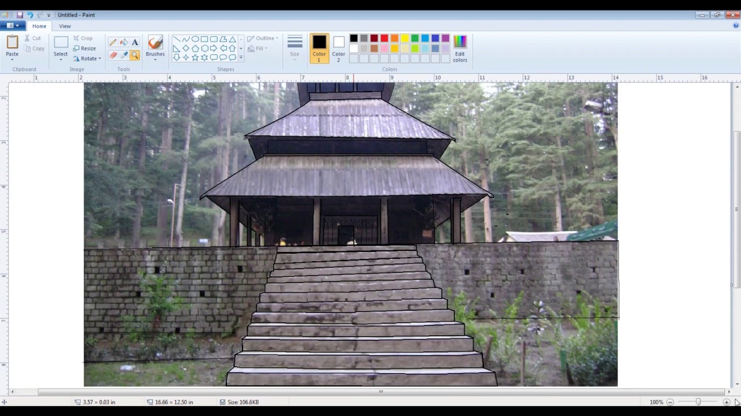Image resolution: width=741 pixels, height=416 pixels.
Task: Open the Paint help icon
Action: [x=736, y=26]
